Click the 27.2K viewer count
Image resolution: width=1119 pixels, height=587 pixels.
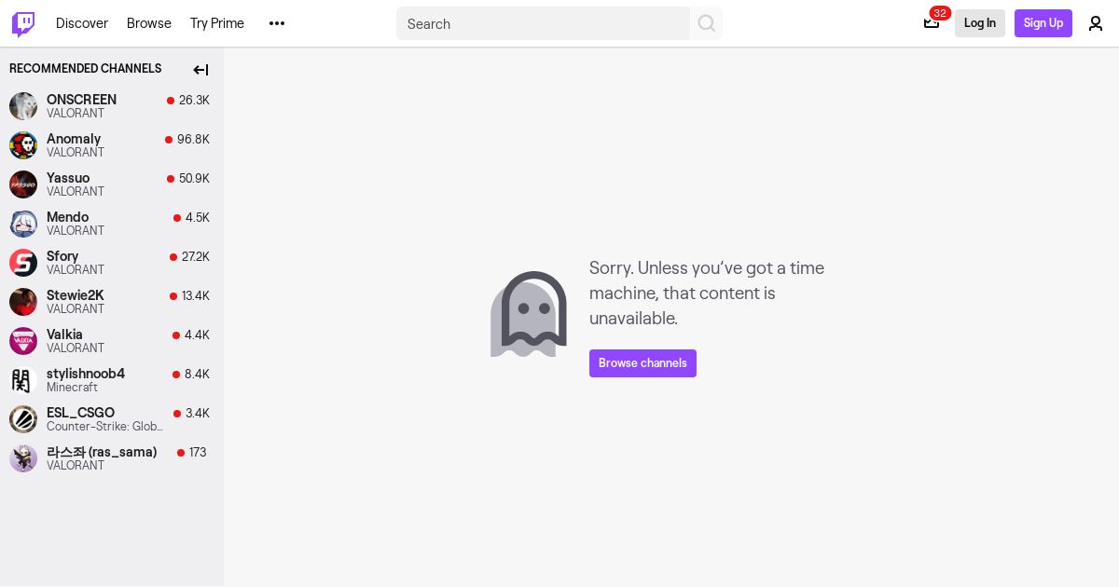tap(196, 257)
